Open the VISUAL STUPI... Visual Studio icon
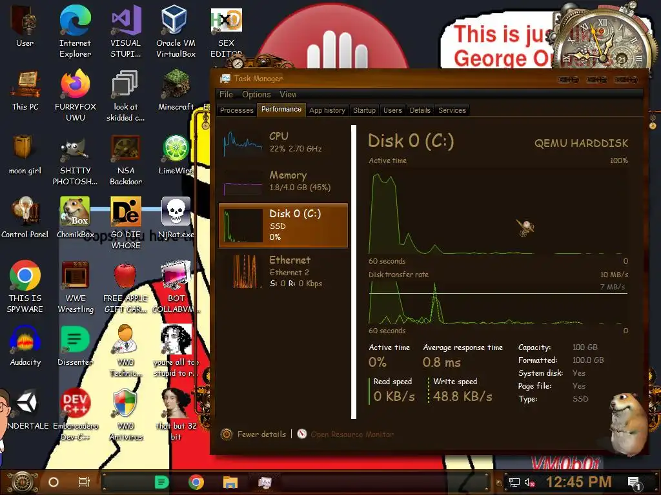This screenshot has height=495, width=661. pyautogui.click(x=126, y=32)
